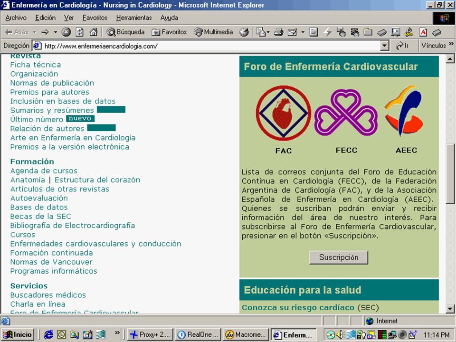
Task: Click the lightning bolt toolbar icon
Action: [x=328, y=32]
